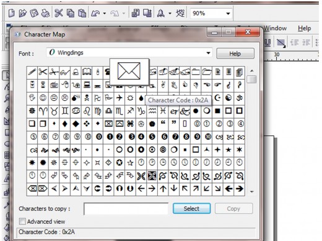Click the character grid scroll up arrow
The image size is (322, 241).
pos(251,71)
